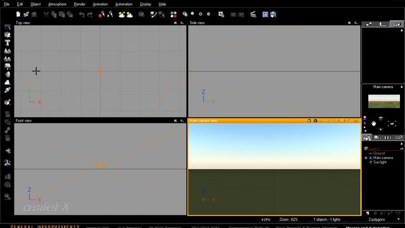Select the Library tab in world browser
405x228 pixels.
[x=388, y=137]
